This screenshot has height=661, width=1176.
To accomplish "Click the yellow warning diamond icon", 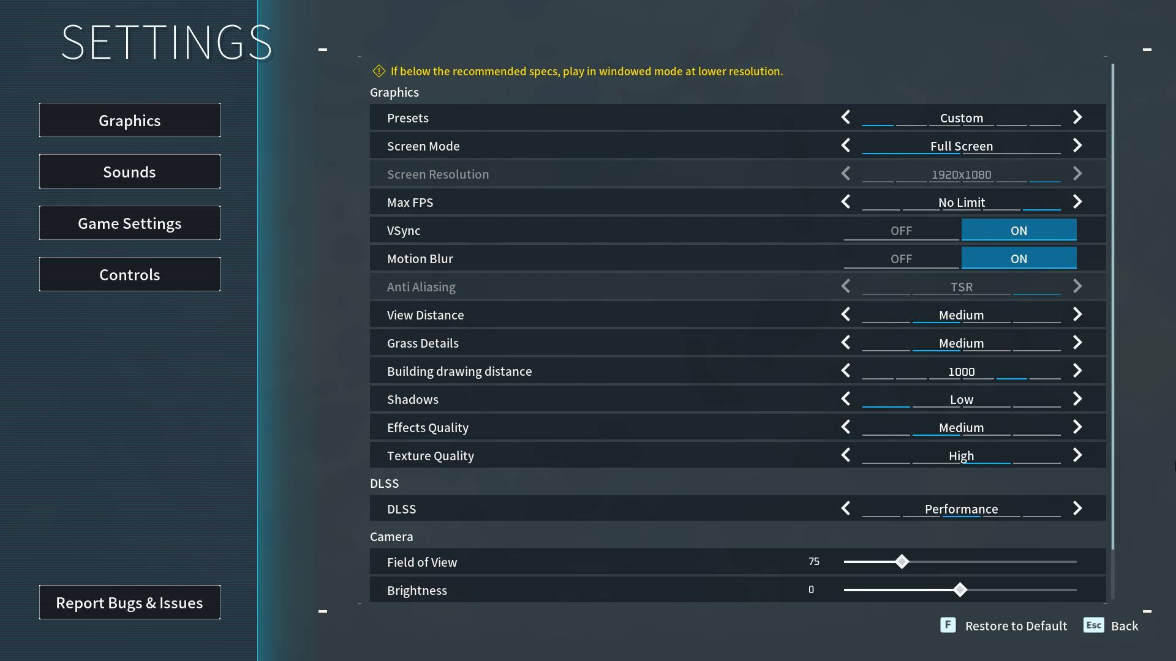I will (379, 71).
